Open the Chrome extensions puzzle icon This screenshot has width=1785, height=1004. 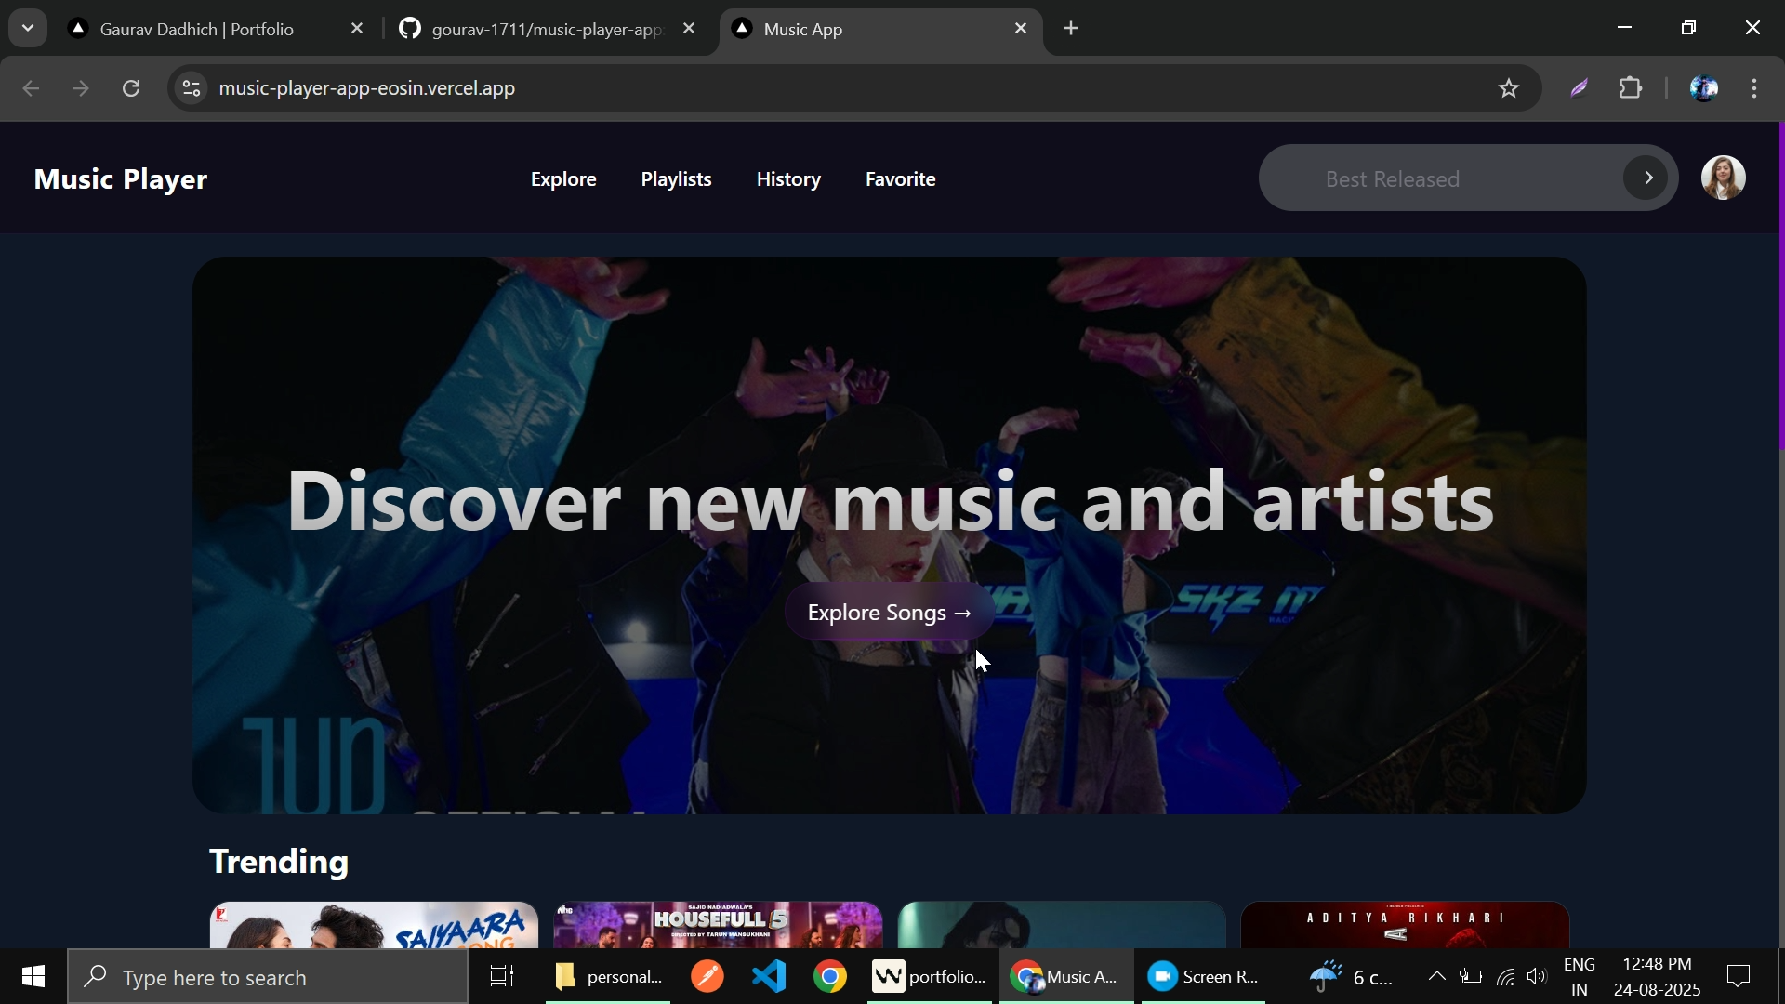[x=1632, y=87]
